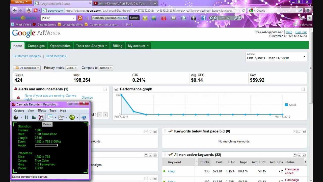Open Camtasia Capture menu
Image resolution: width=323 pixels, height=182 pixels.
click(19, 111)
